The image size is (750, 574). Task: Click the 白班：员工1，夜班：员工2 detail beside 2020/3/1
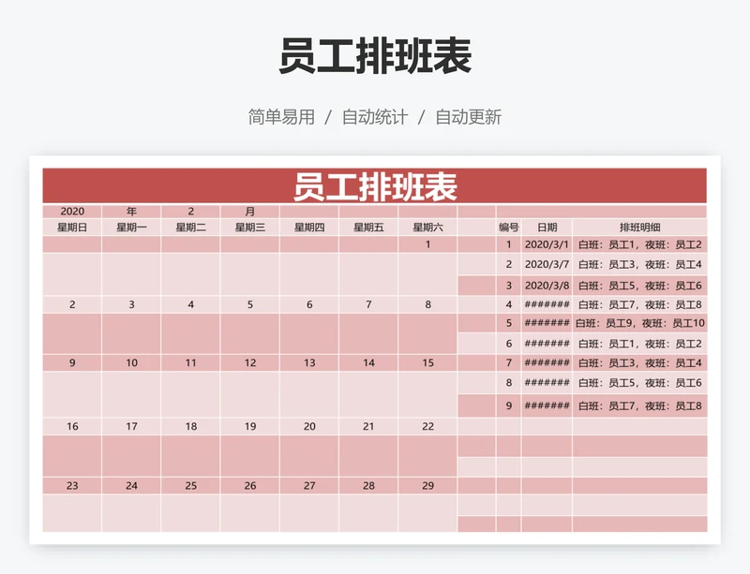click(x=639, y=244)
